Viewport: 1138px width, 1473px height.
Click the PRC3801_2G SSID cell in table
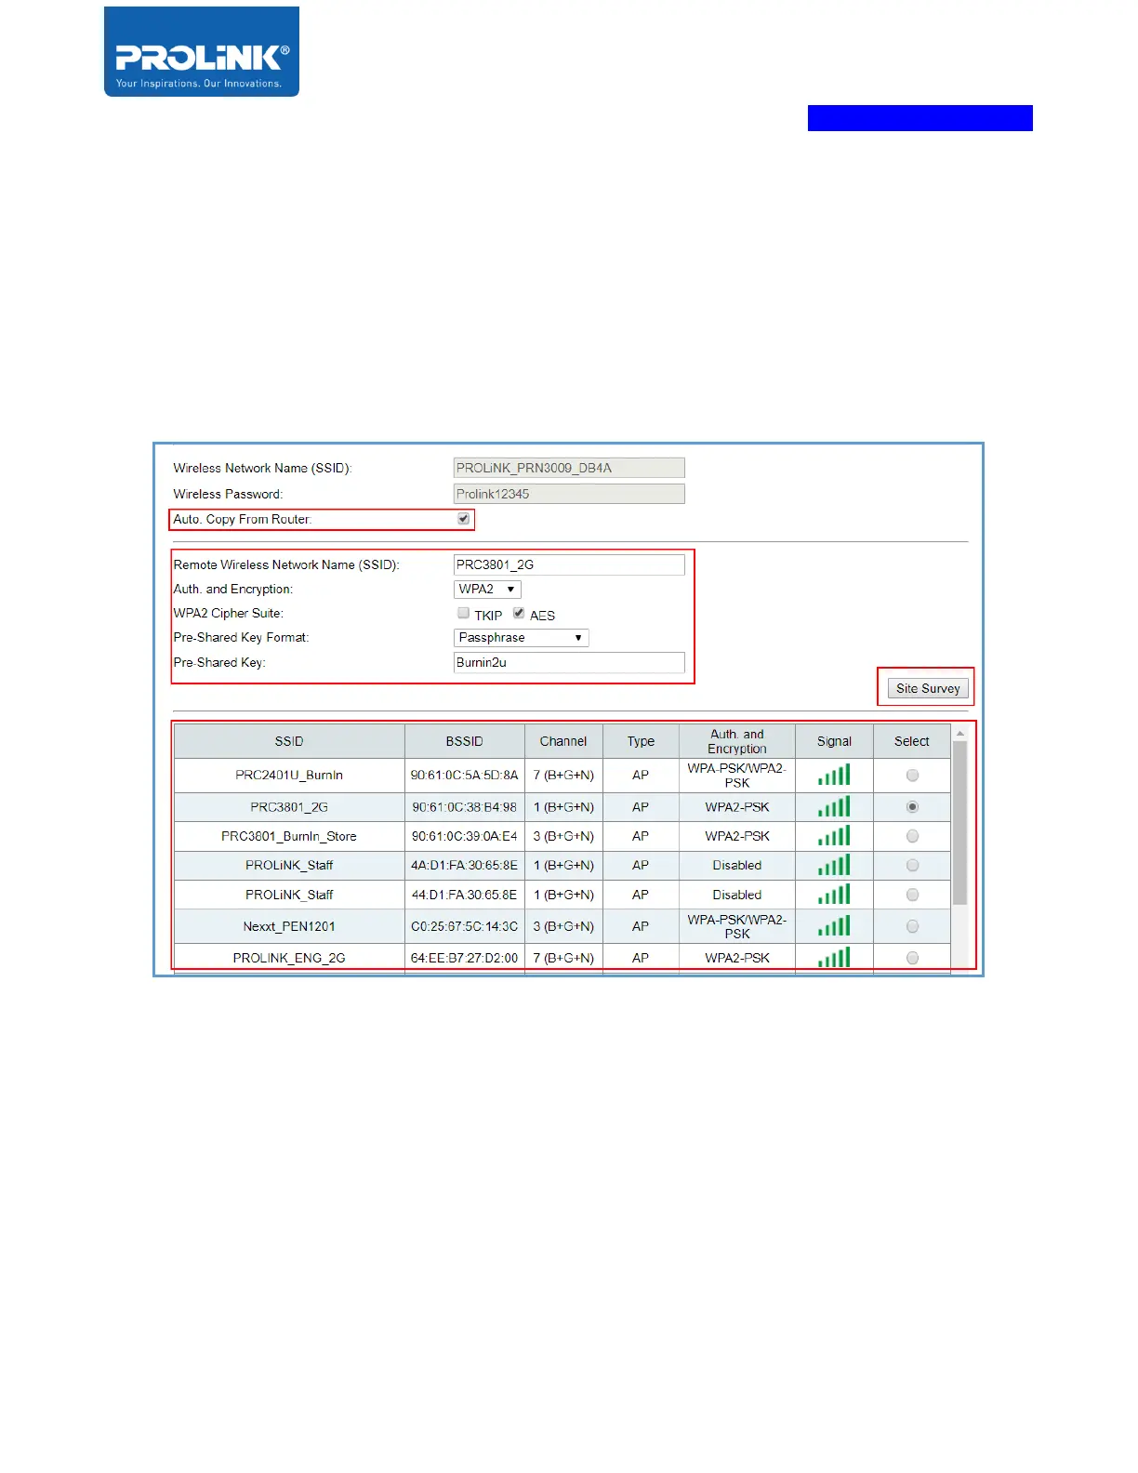pos(289,807)
